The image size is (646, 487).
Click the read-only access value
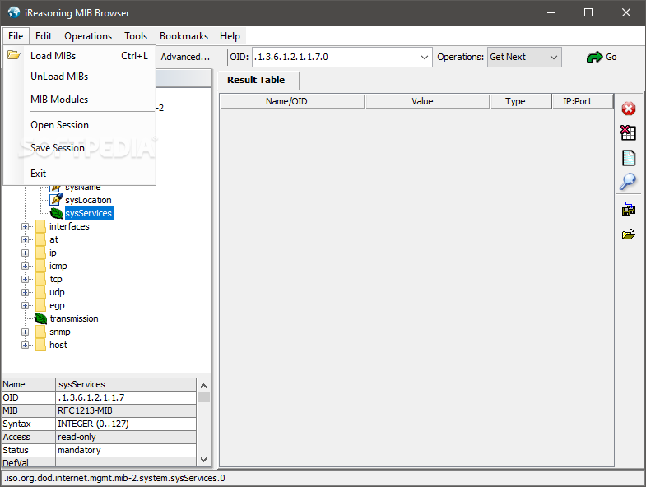(126, 437)
